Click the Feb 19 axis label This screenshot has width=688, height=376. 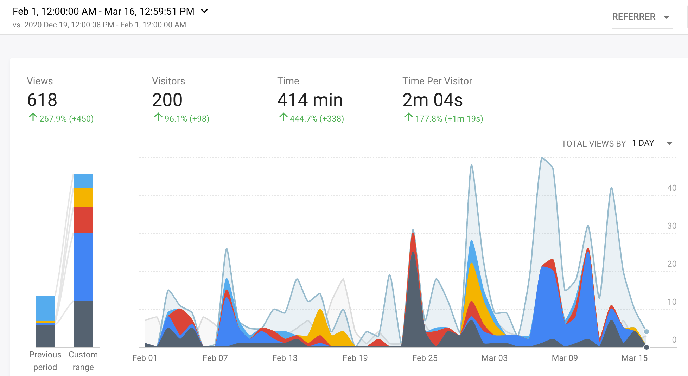[x=355, y=358]
